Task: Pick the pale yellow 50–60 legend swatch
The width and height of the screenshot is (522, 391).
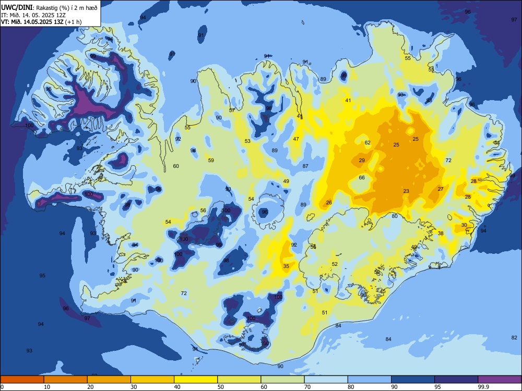Action: click(239, 380)
